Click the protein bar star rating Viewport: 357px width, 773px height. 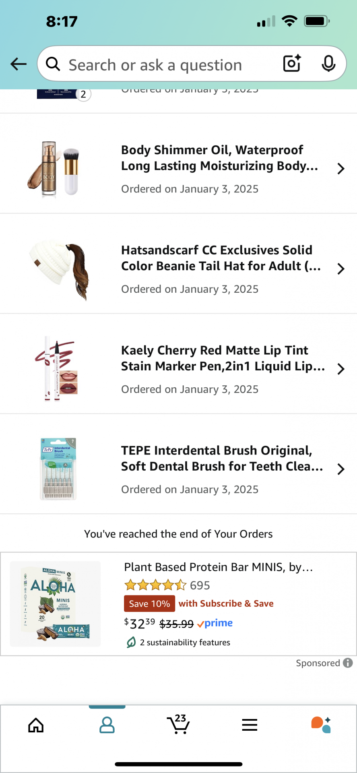pos(155,585)
